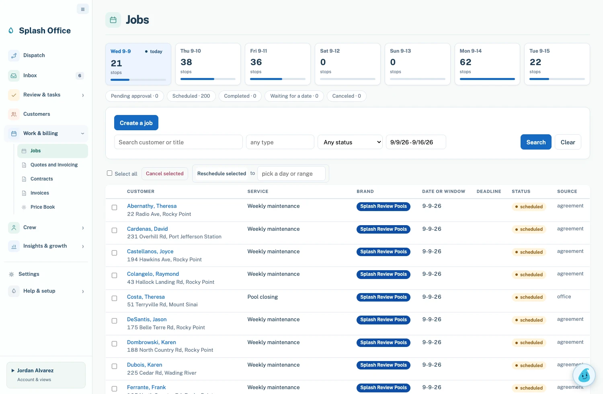Select the Thu 9-10 day card
This screenshot has height=394, width=603.
[208, 64]
